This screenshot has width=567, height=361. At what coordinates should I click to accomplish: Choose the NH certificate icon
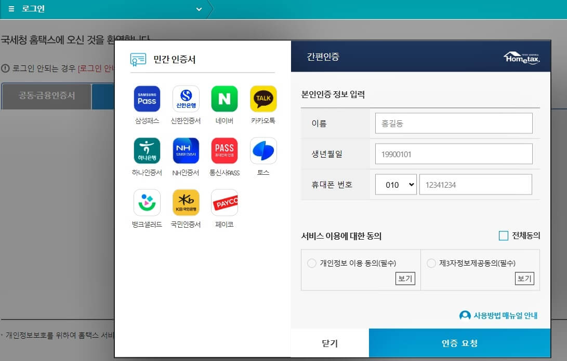[186, 150]
